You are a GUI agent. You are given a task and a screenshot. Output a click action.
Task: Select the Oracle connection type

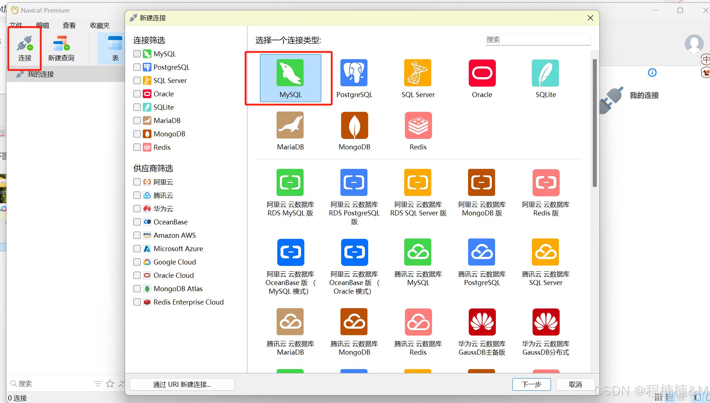(x=482, y=79)
